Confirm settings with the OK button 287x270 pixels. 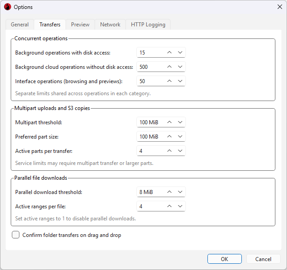(224, 259)
